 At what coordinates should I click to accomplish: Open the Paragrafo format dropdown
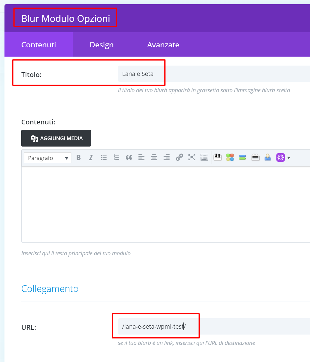click(x=48, y=158)
